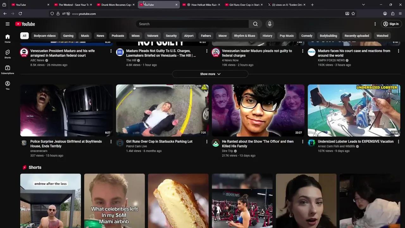The image size is (405, 228).
Task: Open options menu for the Undersized Lobster video
Action: [398, 142]
